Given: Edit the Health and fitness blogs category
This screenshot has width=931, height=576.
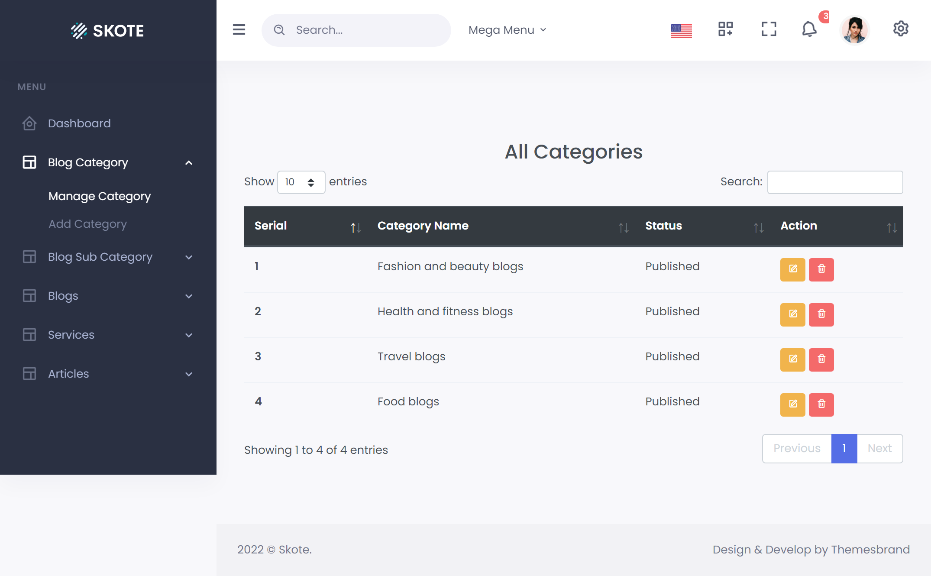Looking at the screenshot, I should pyautogui.click(x=793, y=315).
